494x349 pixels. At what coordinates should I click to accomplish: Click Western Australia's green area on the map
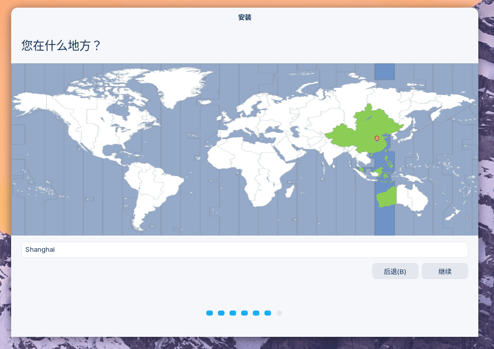(x=386, y=198)
